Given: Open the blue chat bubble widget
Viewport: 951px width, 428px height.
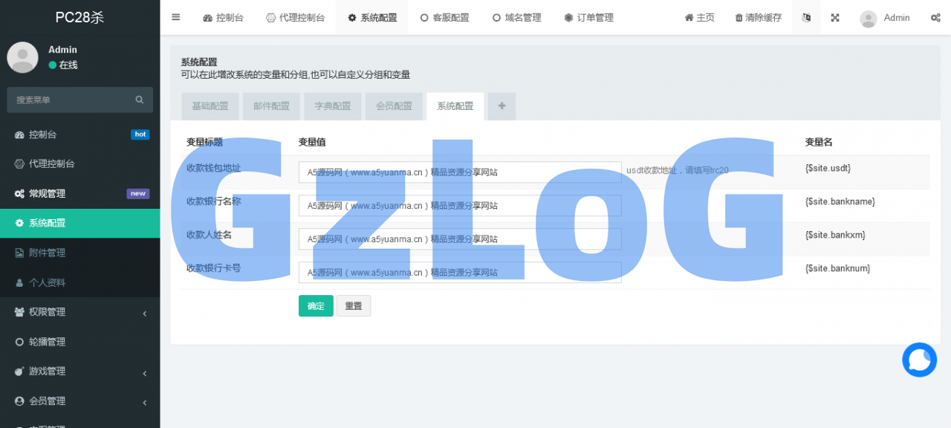Looking at the screenshot, I should pos(920,360).
